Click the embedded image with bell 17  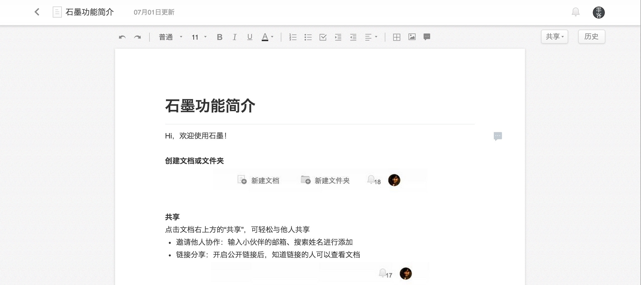[320, 273]
